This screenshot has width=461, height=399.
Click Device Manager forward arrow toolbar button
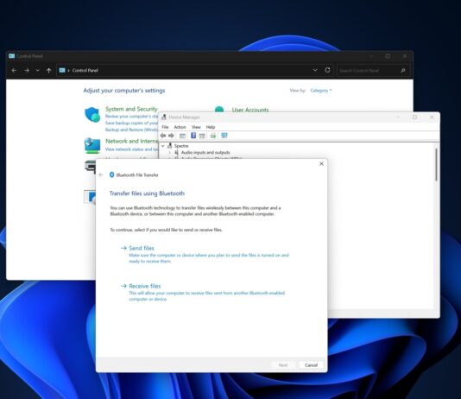(171, 136)
